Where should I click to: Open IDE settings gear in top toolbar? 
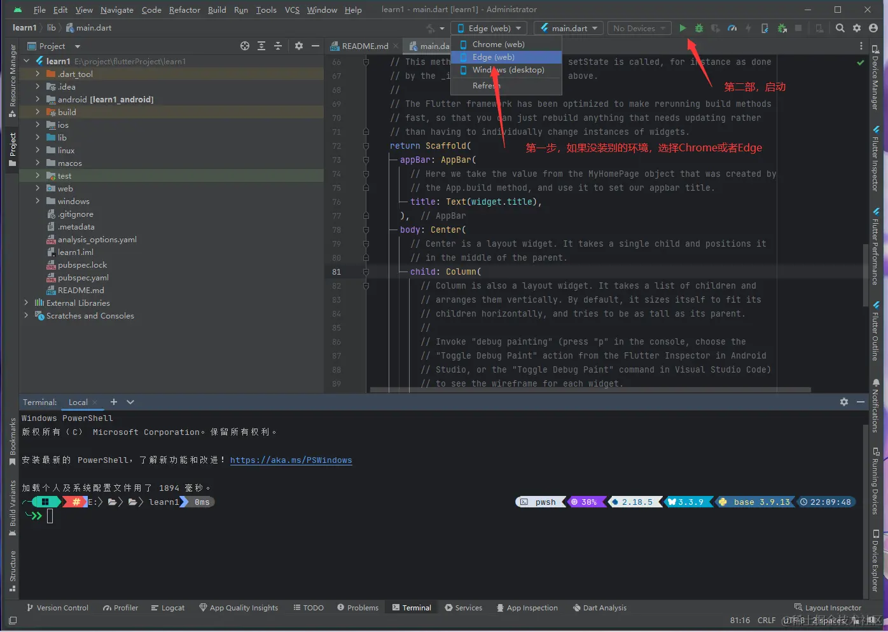[857, 28]
